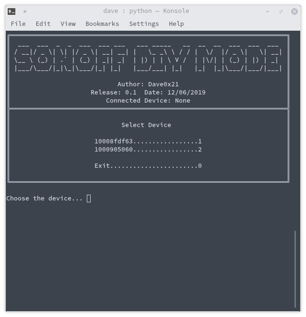This screenshot has height=317, width=306.
Task: Click device entry 10008fdf63
Action: coord(148,141)
